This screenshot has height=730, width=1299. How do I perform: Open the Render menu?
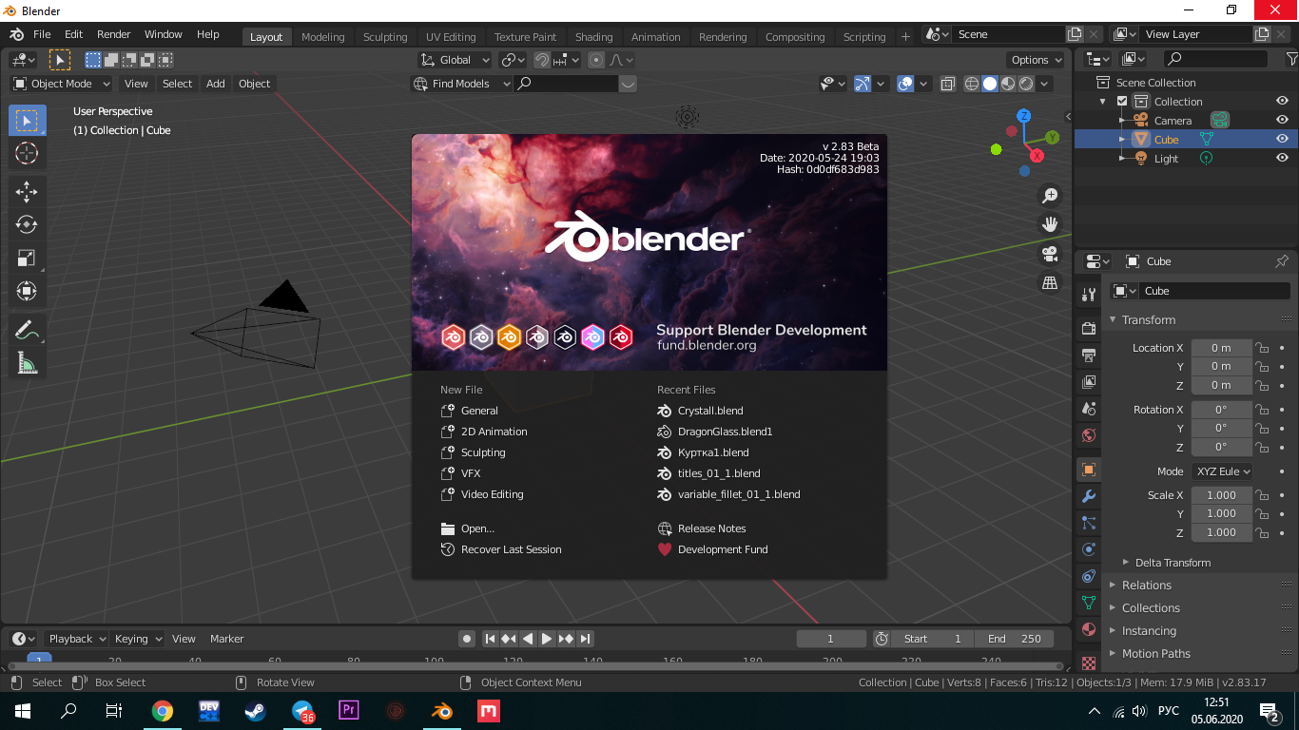point(114,34)
